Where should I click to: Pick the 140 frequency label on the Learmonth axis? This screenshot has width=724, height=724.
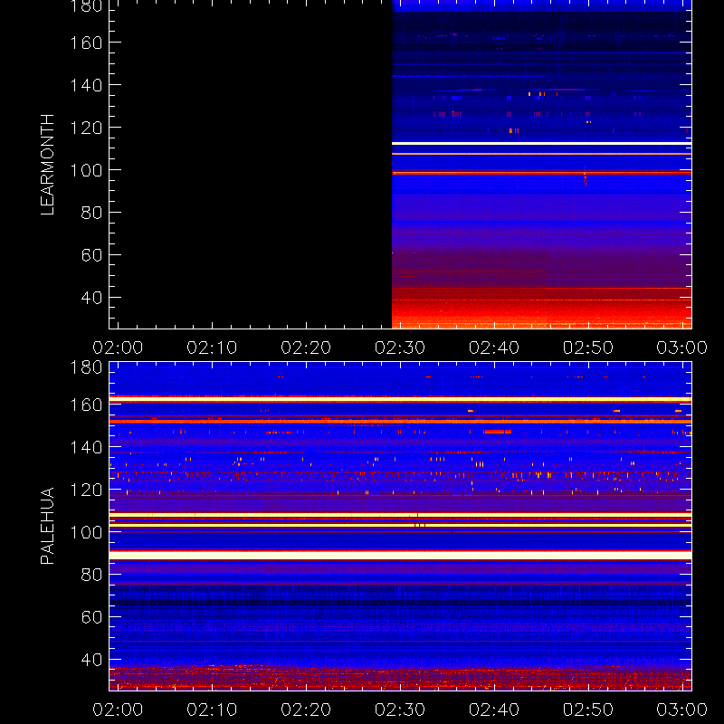pyautogui.click(x=86, y=85)
